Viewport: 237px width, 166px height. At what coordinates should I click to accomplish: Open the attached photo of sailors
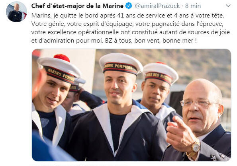click(x=131, y=105)
